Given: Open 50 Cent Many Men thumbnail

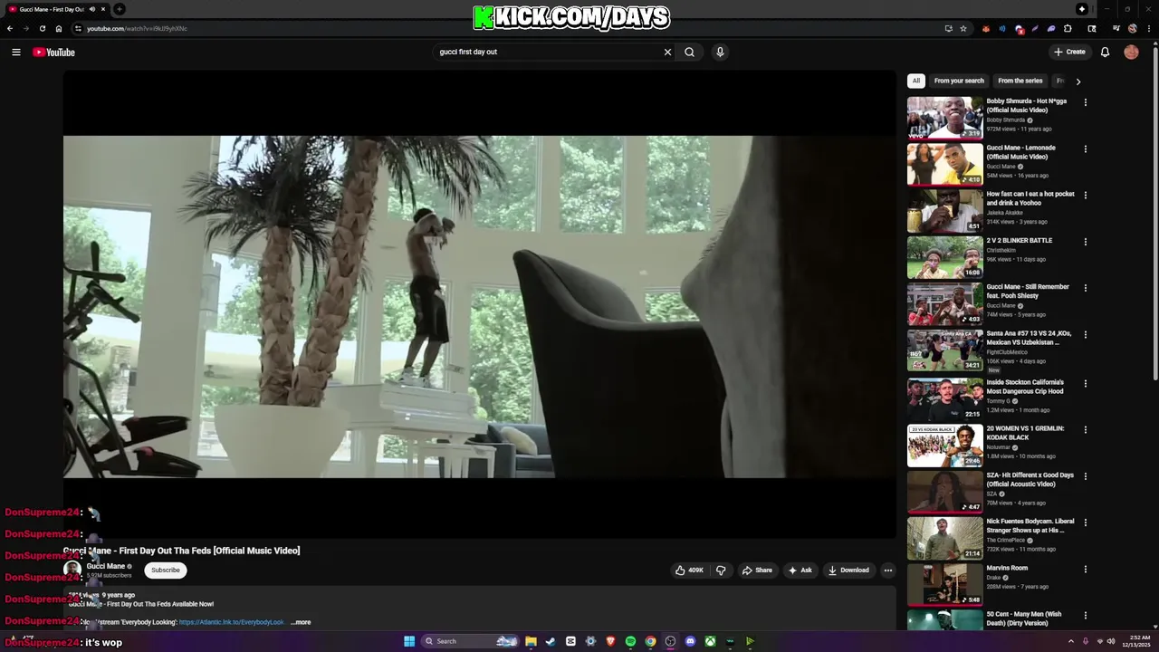Looking at the screenshot, I should pyautogui.click(x=944, y=620).
